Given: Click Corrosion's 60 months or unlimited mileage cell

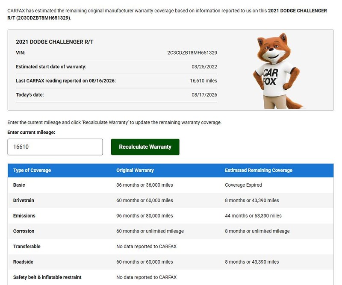Looking at the screenshot, I should coord(150,231).
